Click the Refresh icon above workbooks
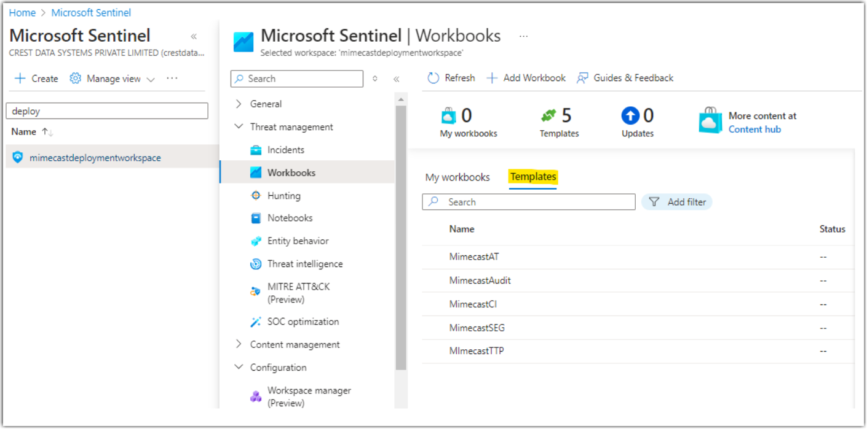867x429 pixels. tap(435, 77)
